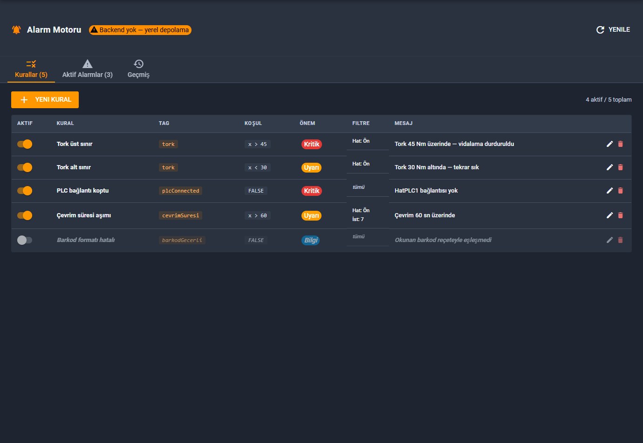Disable the Tork üst sınır rule toggle

pyautogui.click(x=25, y=144)
